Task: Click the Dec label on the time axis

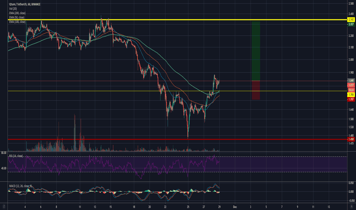Action: coord(235,207)
